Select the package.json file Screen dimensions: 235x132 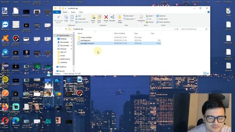pos(86,40)
